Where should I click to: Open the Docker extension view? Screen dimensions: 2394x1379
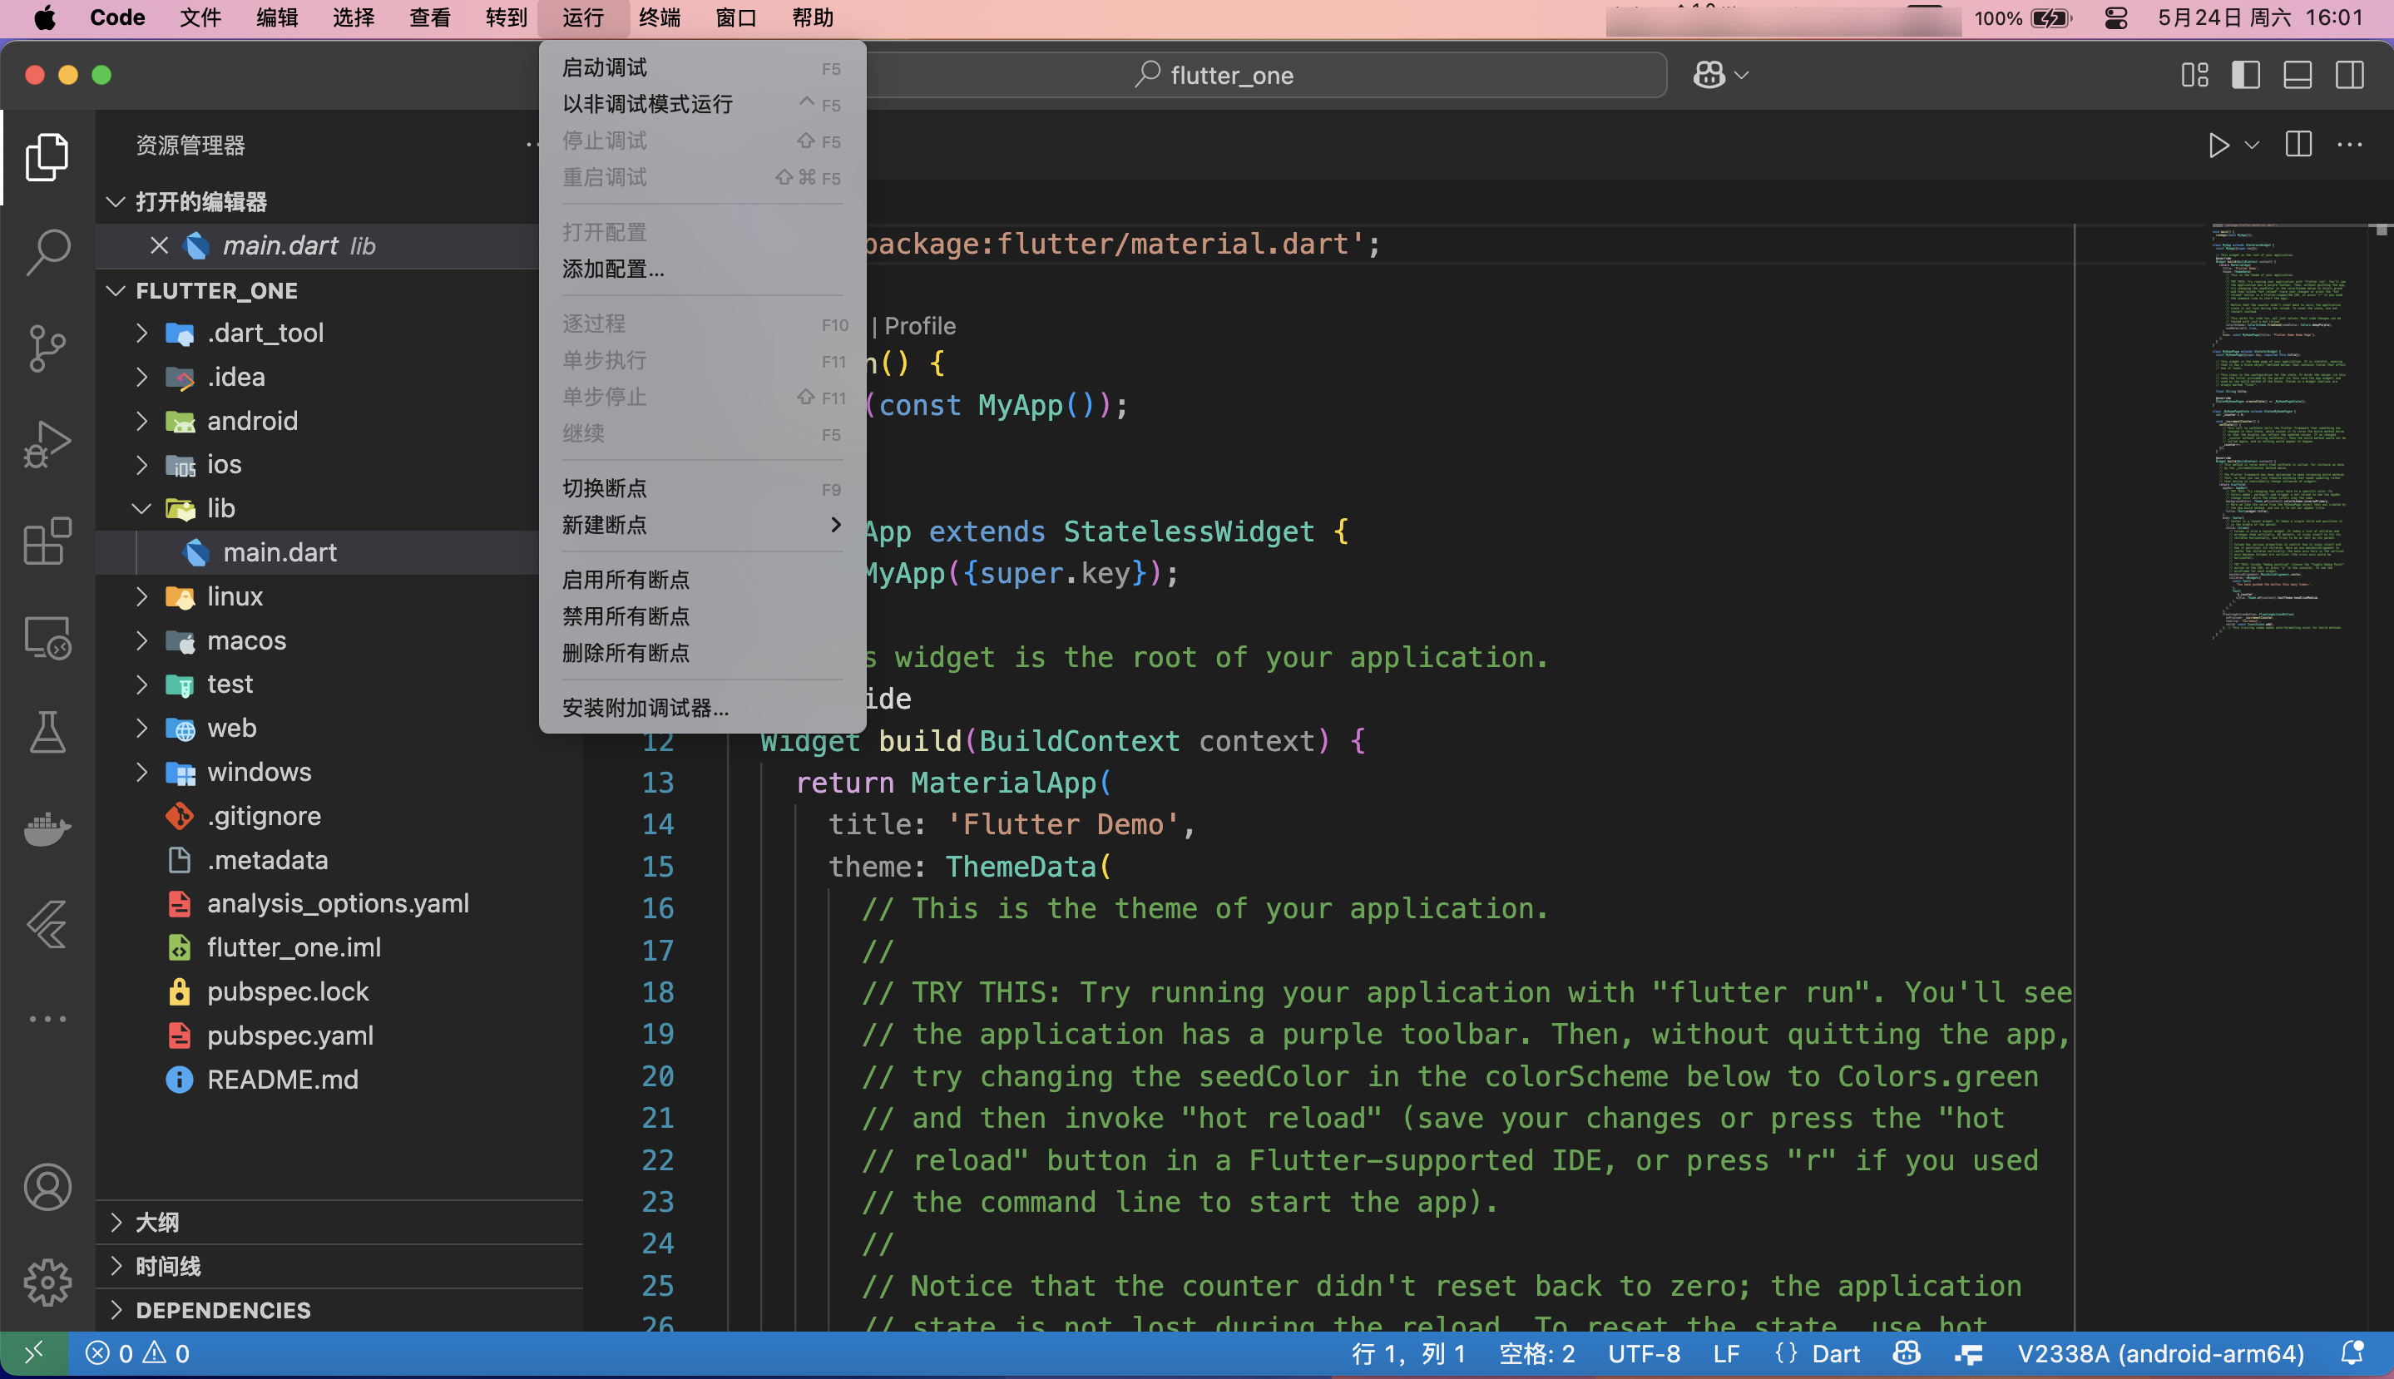(x=47, y=830)
